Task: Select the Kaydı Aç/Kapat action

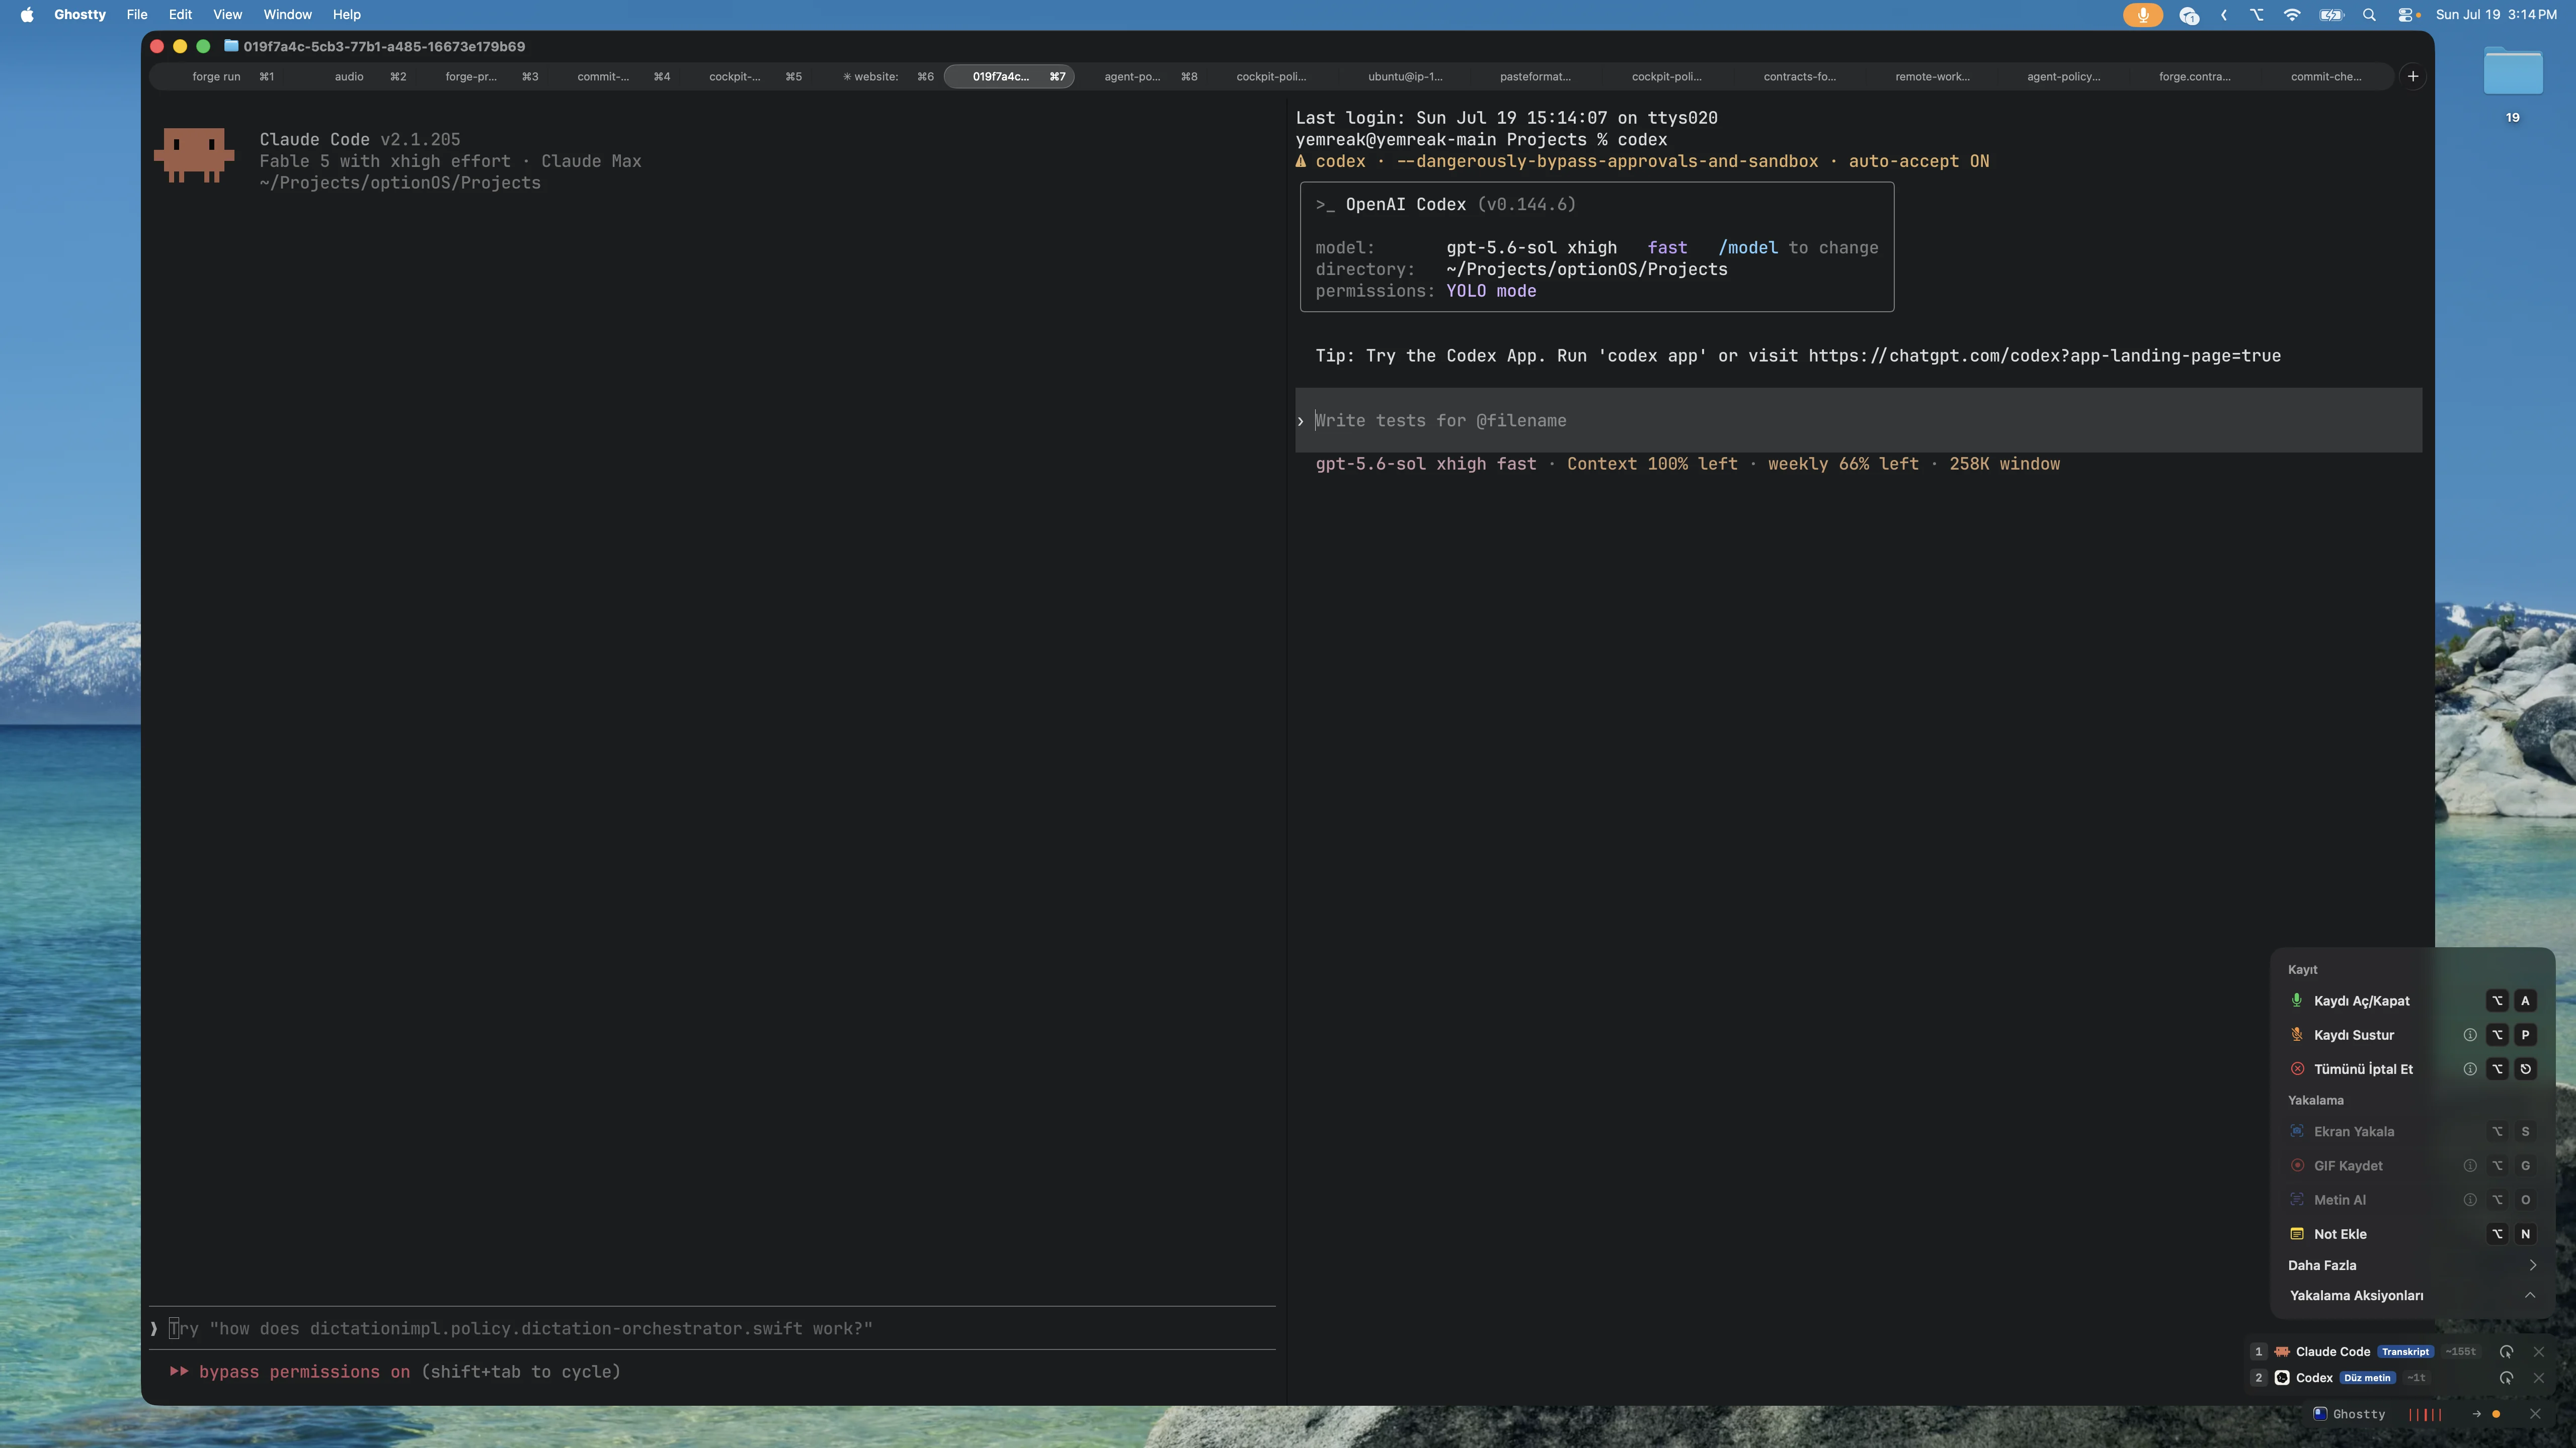Action: coord(2412,1001)
